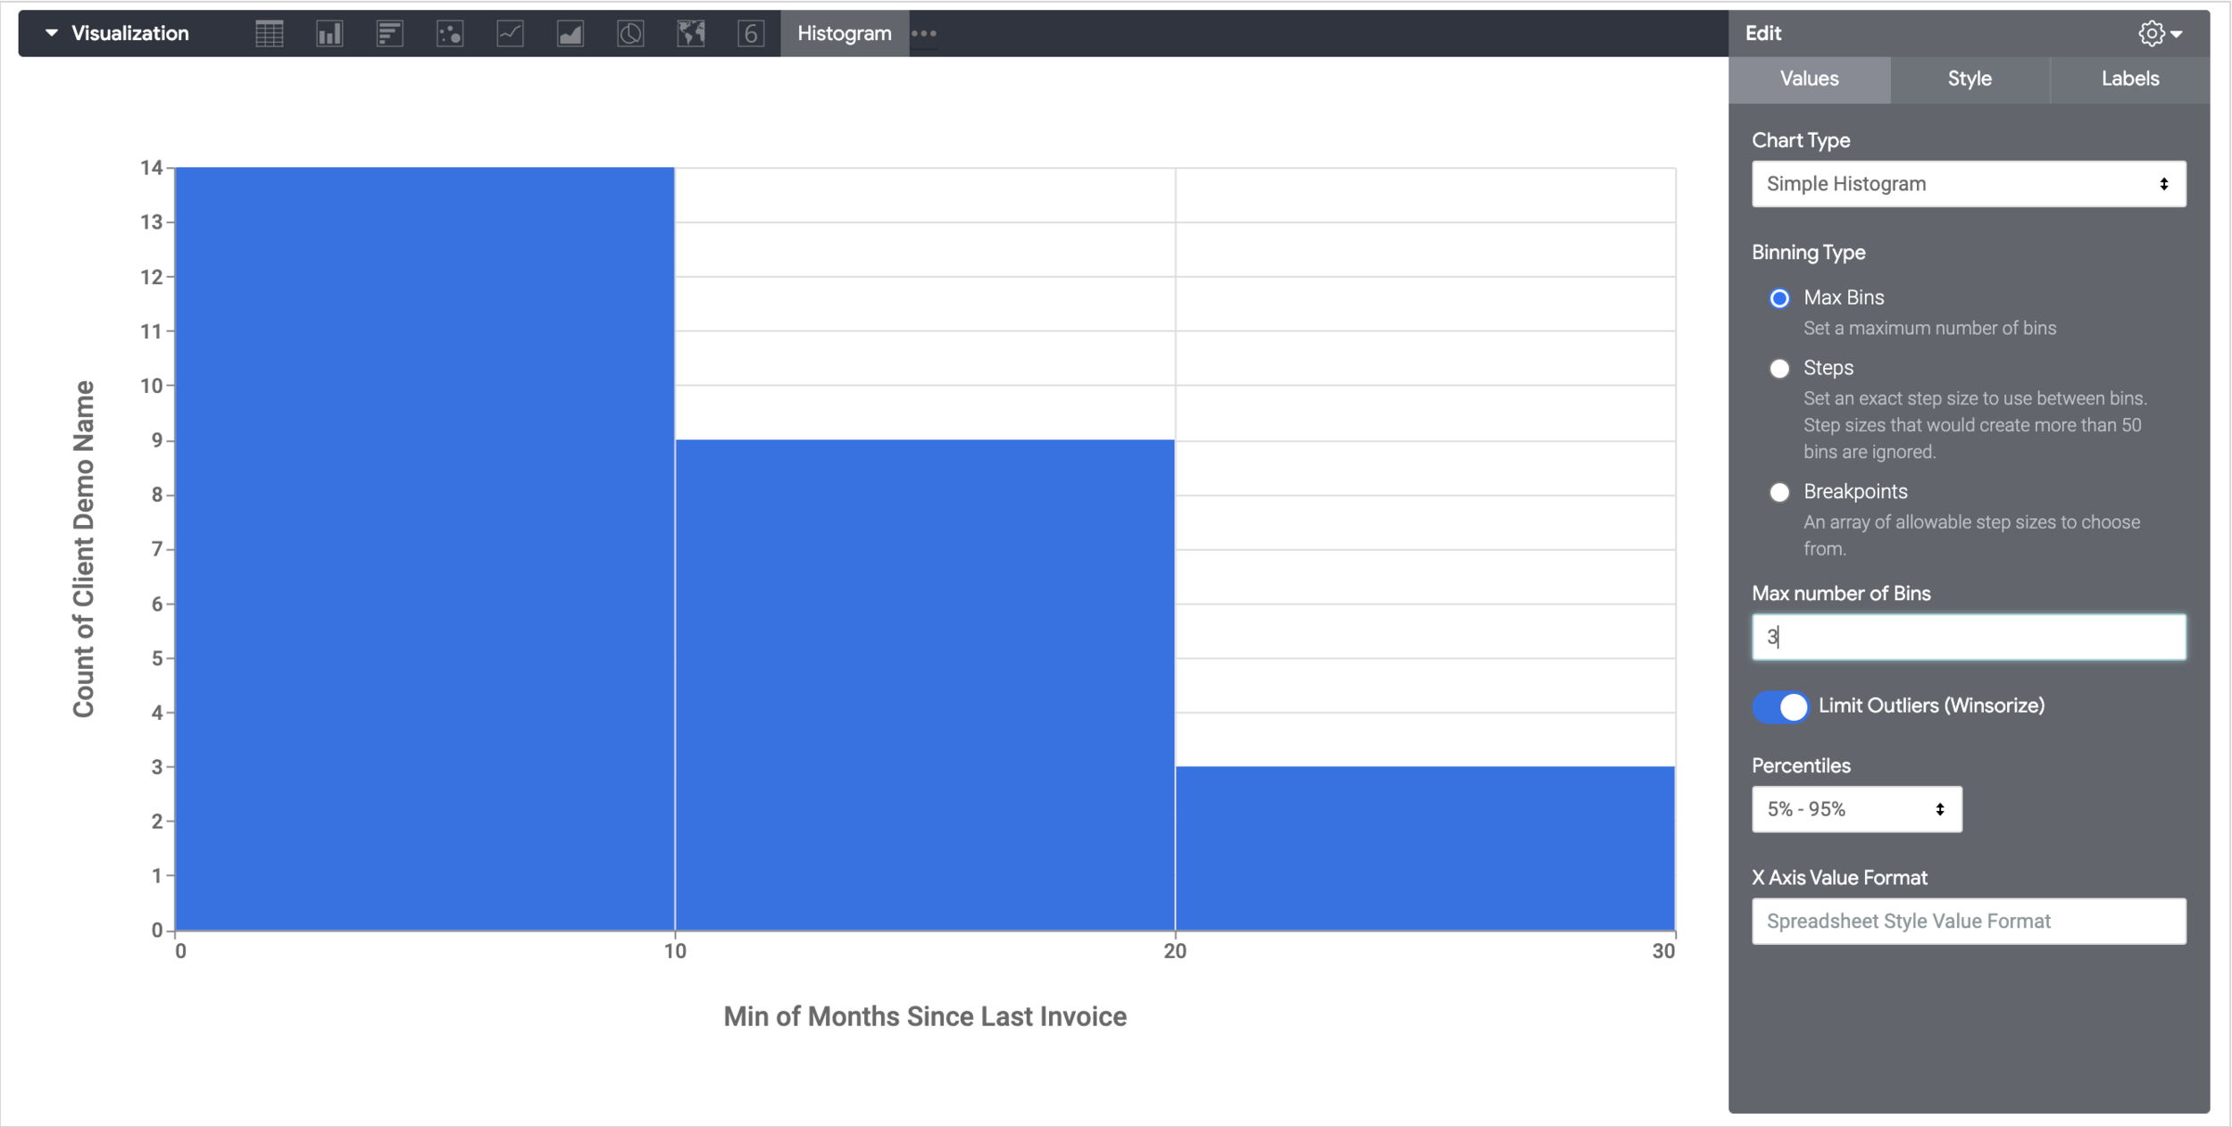Open the Chart Type dropdown
Screen dimensions: 2232x1127
click(1968, 184)
